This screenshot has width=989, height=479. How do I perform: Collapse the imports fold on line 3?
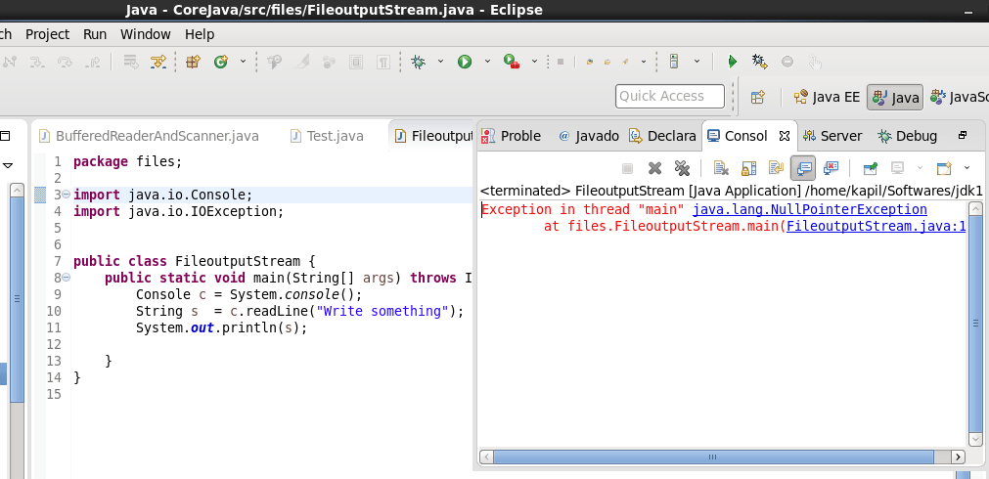pyautogui.click(x=67, y=195)
